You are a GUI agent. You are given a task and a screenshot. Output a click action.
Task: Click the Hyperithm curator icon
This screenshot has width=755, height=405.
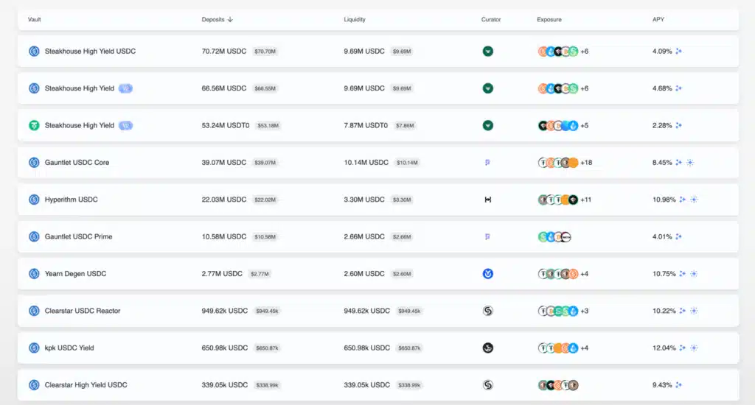pos(487,200)
